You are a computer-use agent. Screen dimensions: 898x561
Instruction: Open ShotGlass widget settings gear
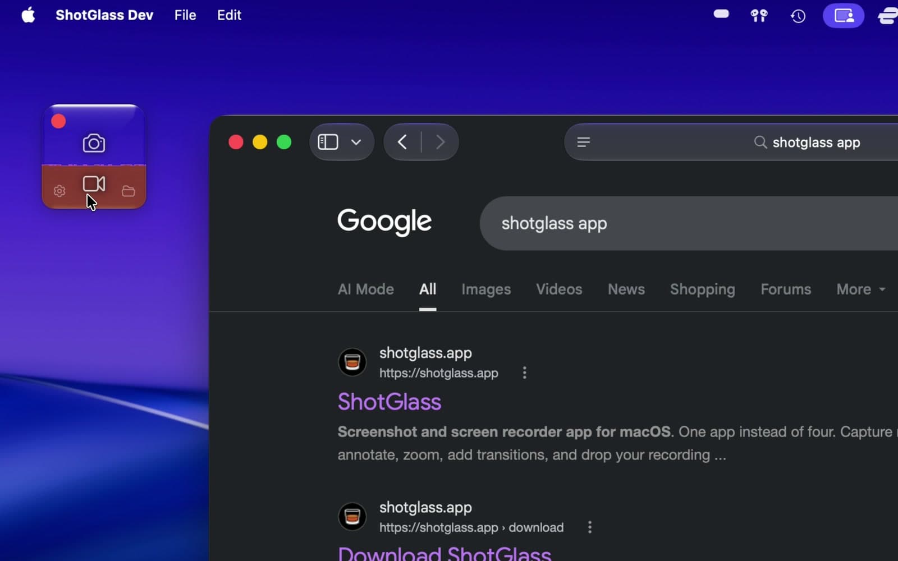(x=59, y=191)
